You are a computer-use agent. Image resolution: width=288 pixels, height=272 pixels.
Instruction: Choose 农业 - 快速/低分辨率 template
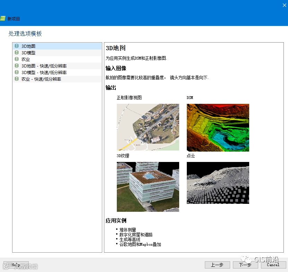(x=57, y=79)
